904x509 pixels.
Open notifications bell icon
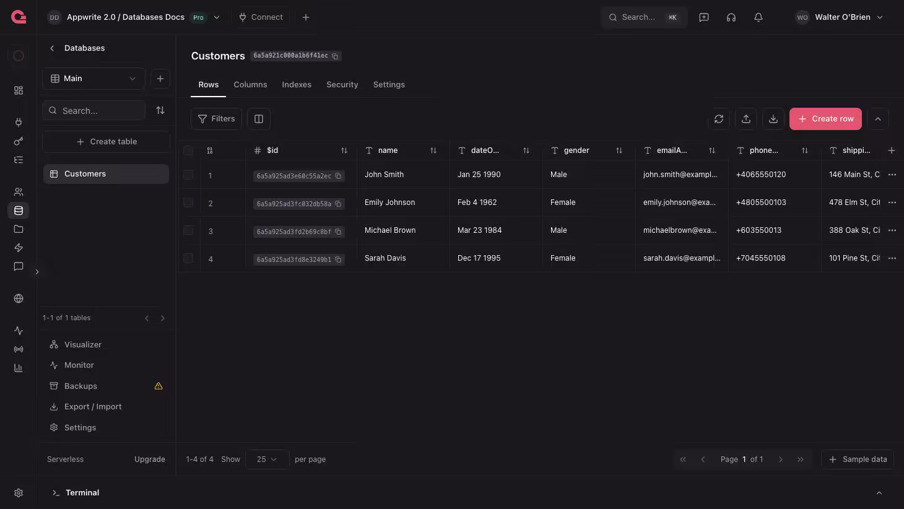click(758, 17)
